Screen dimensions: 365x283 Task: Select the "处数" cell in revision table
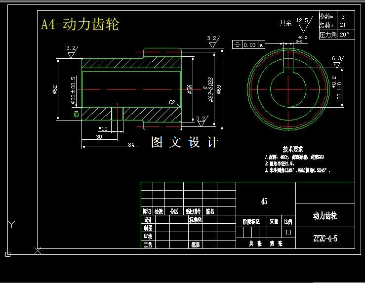tap(159, 211)
